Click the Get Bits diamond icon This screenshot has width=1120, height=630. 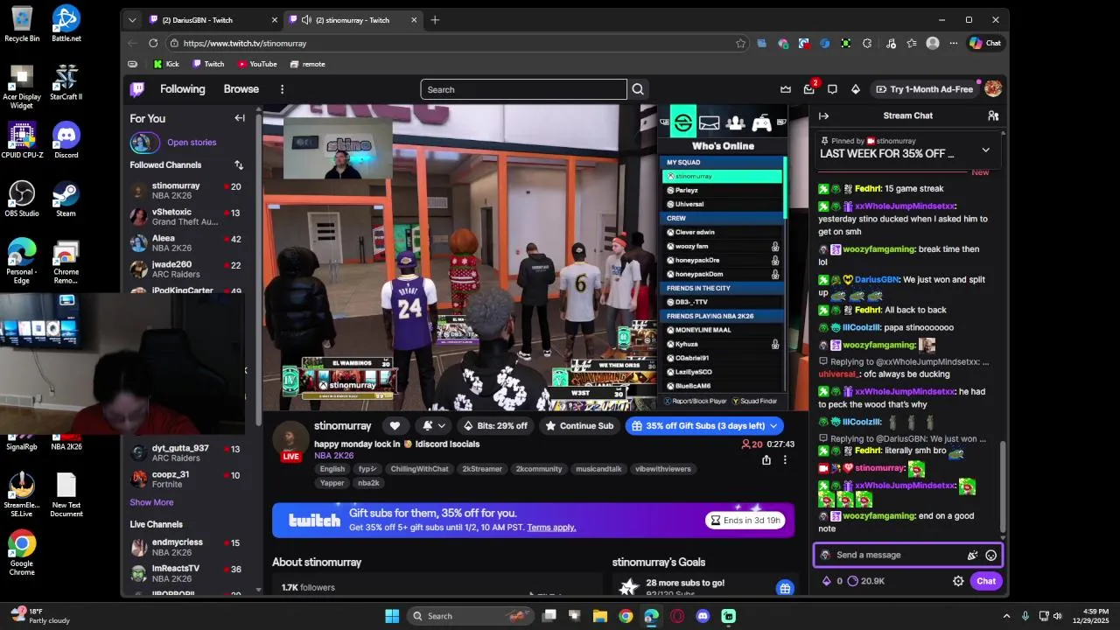856,89
